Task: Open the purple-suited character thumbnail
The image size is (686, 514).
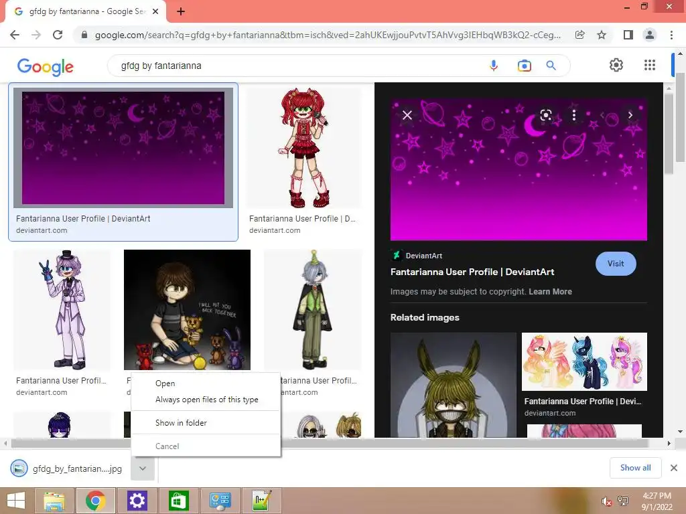Action: click(62, 310)
